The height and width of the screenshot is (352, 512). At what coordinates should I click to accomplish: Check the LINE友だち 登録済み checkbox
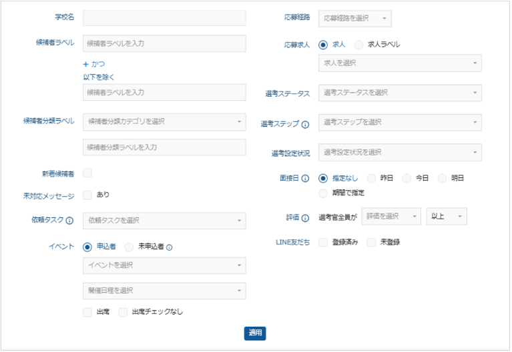323,242
